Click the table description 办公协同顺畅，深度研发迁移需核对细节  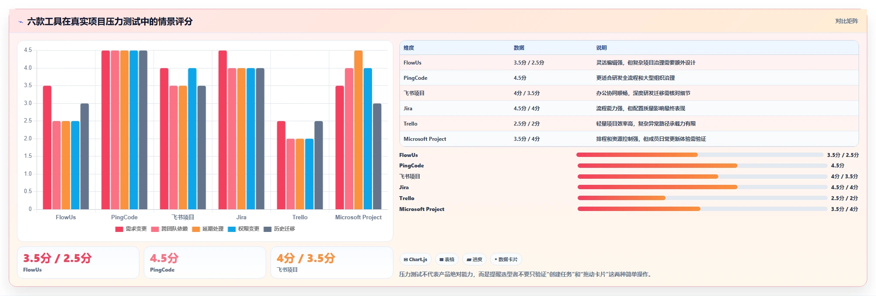643,93
